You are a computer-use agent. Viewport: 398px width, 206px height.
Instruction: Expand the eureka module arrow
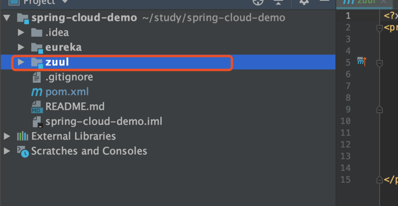[21, 48]
